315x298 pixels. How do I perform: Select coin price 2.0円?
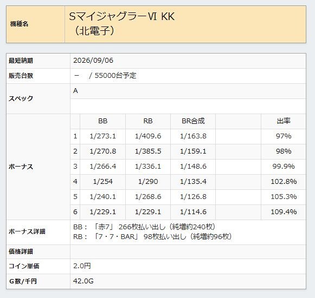point(82,266)
